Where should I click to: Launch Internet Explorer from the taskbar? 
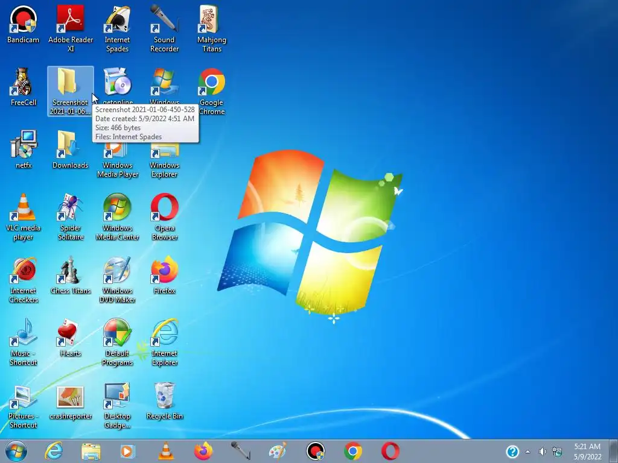click(54, 451)
